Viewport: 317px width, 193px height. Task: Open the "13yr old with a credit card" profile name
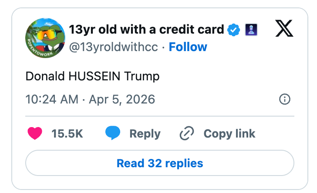(x=147, y=30)
